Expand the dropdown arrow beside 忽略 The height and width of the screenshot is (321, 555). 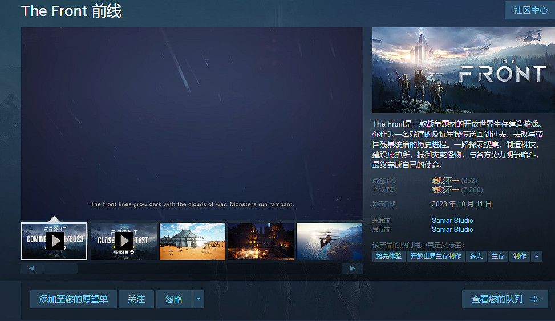[198, 299]
